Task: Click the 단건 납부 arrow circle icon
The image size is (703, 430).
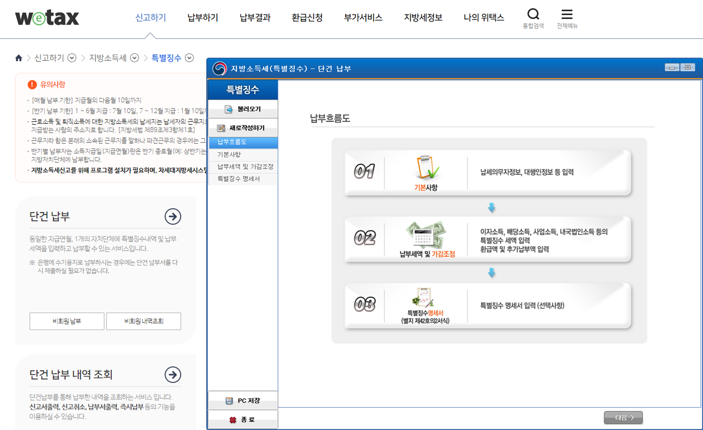Action: pyautogui.click(x=173, y=216)
